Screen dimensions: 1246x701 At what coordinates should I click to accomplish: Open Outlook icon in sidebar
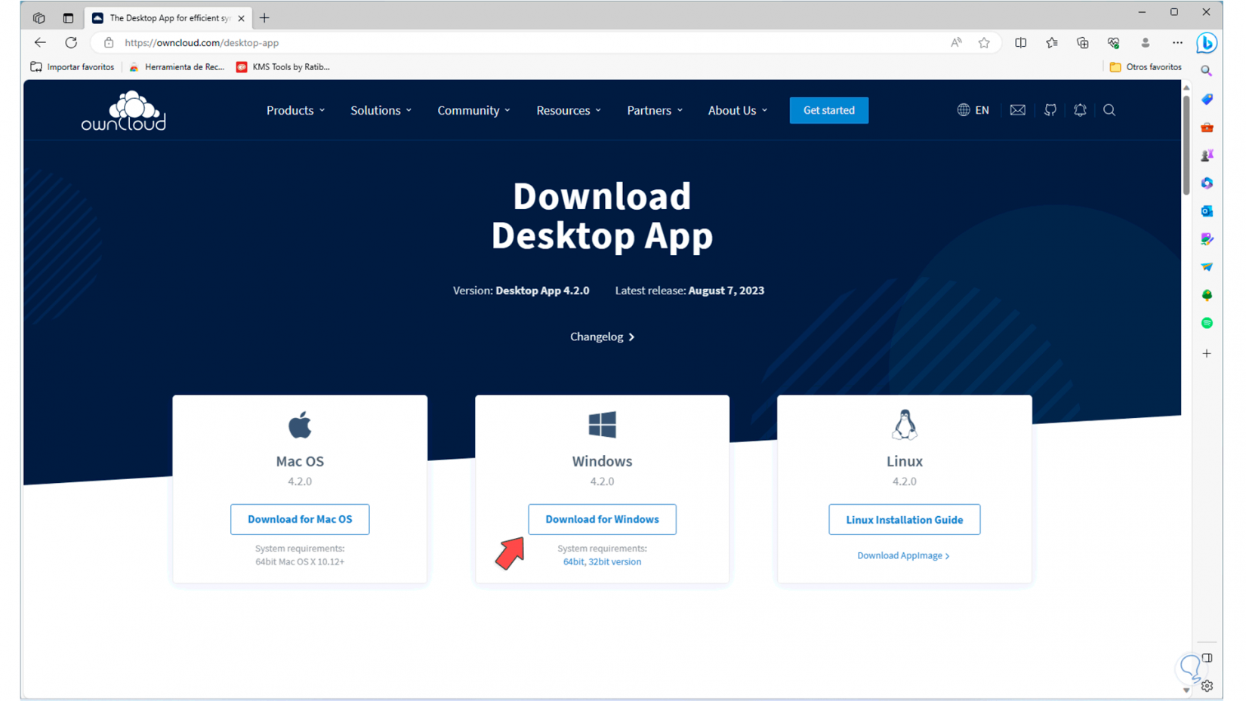tap(1207, 211)
